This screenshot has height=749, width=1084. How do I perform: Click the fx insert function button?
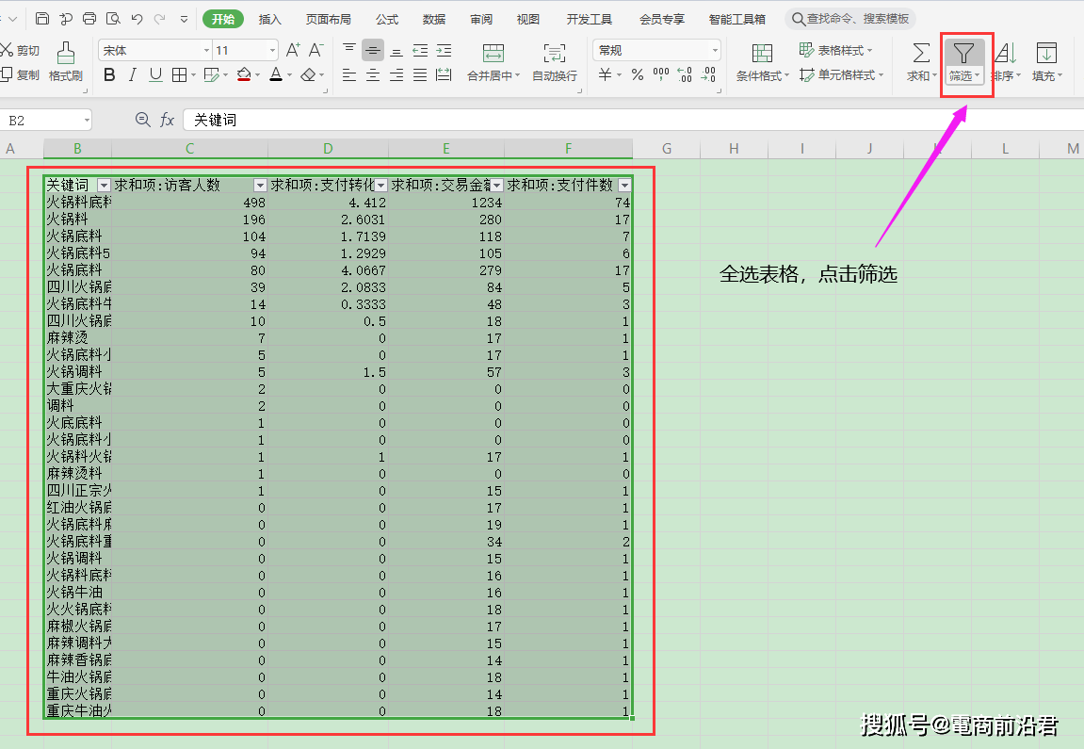coord(167,120)
